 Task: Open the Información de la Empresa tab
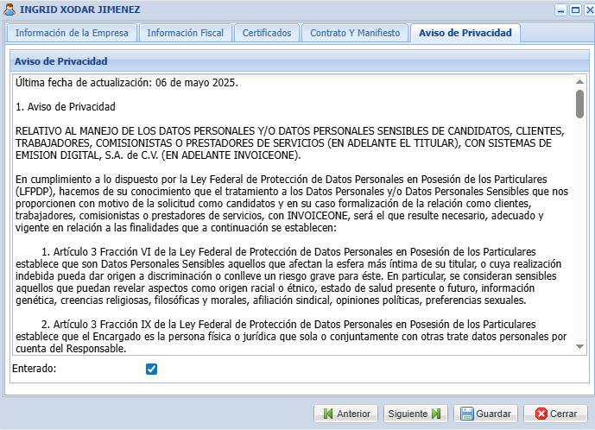[x=72, y=33]
